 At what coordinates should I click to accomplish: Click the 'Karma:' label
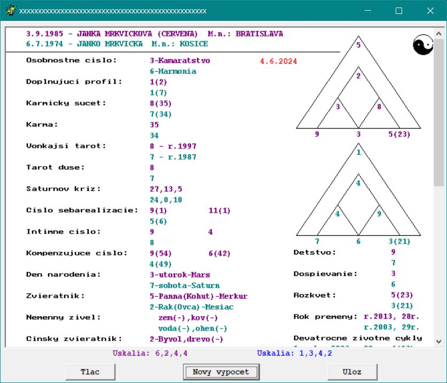click(42, 124)
